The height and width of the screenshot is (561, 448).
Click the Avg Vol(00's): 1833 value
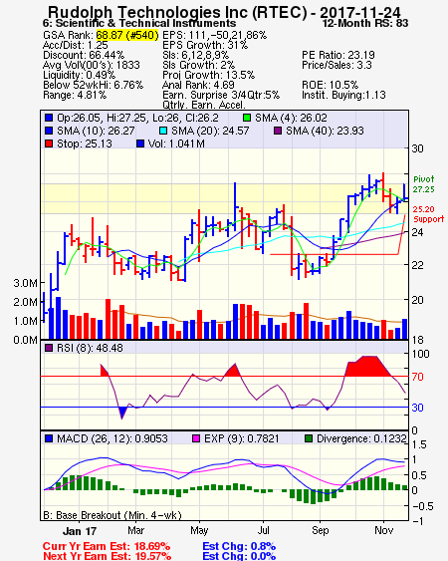(92, 65)
